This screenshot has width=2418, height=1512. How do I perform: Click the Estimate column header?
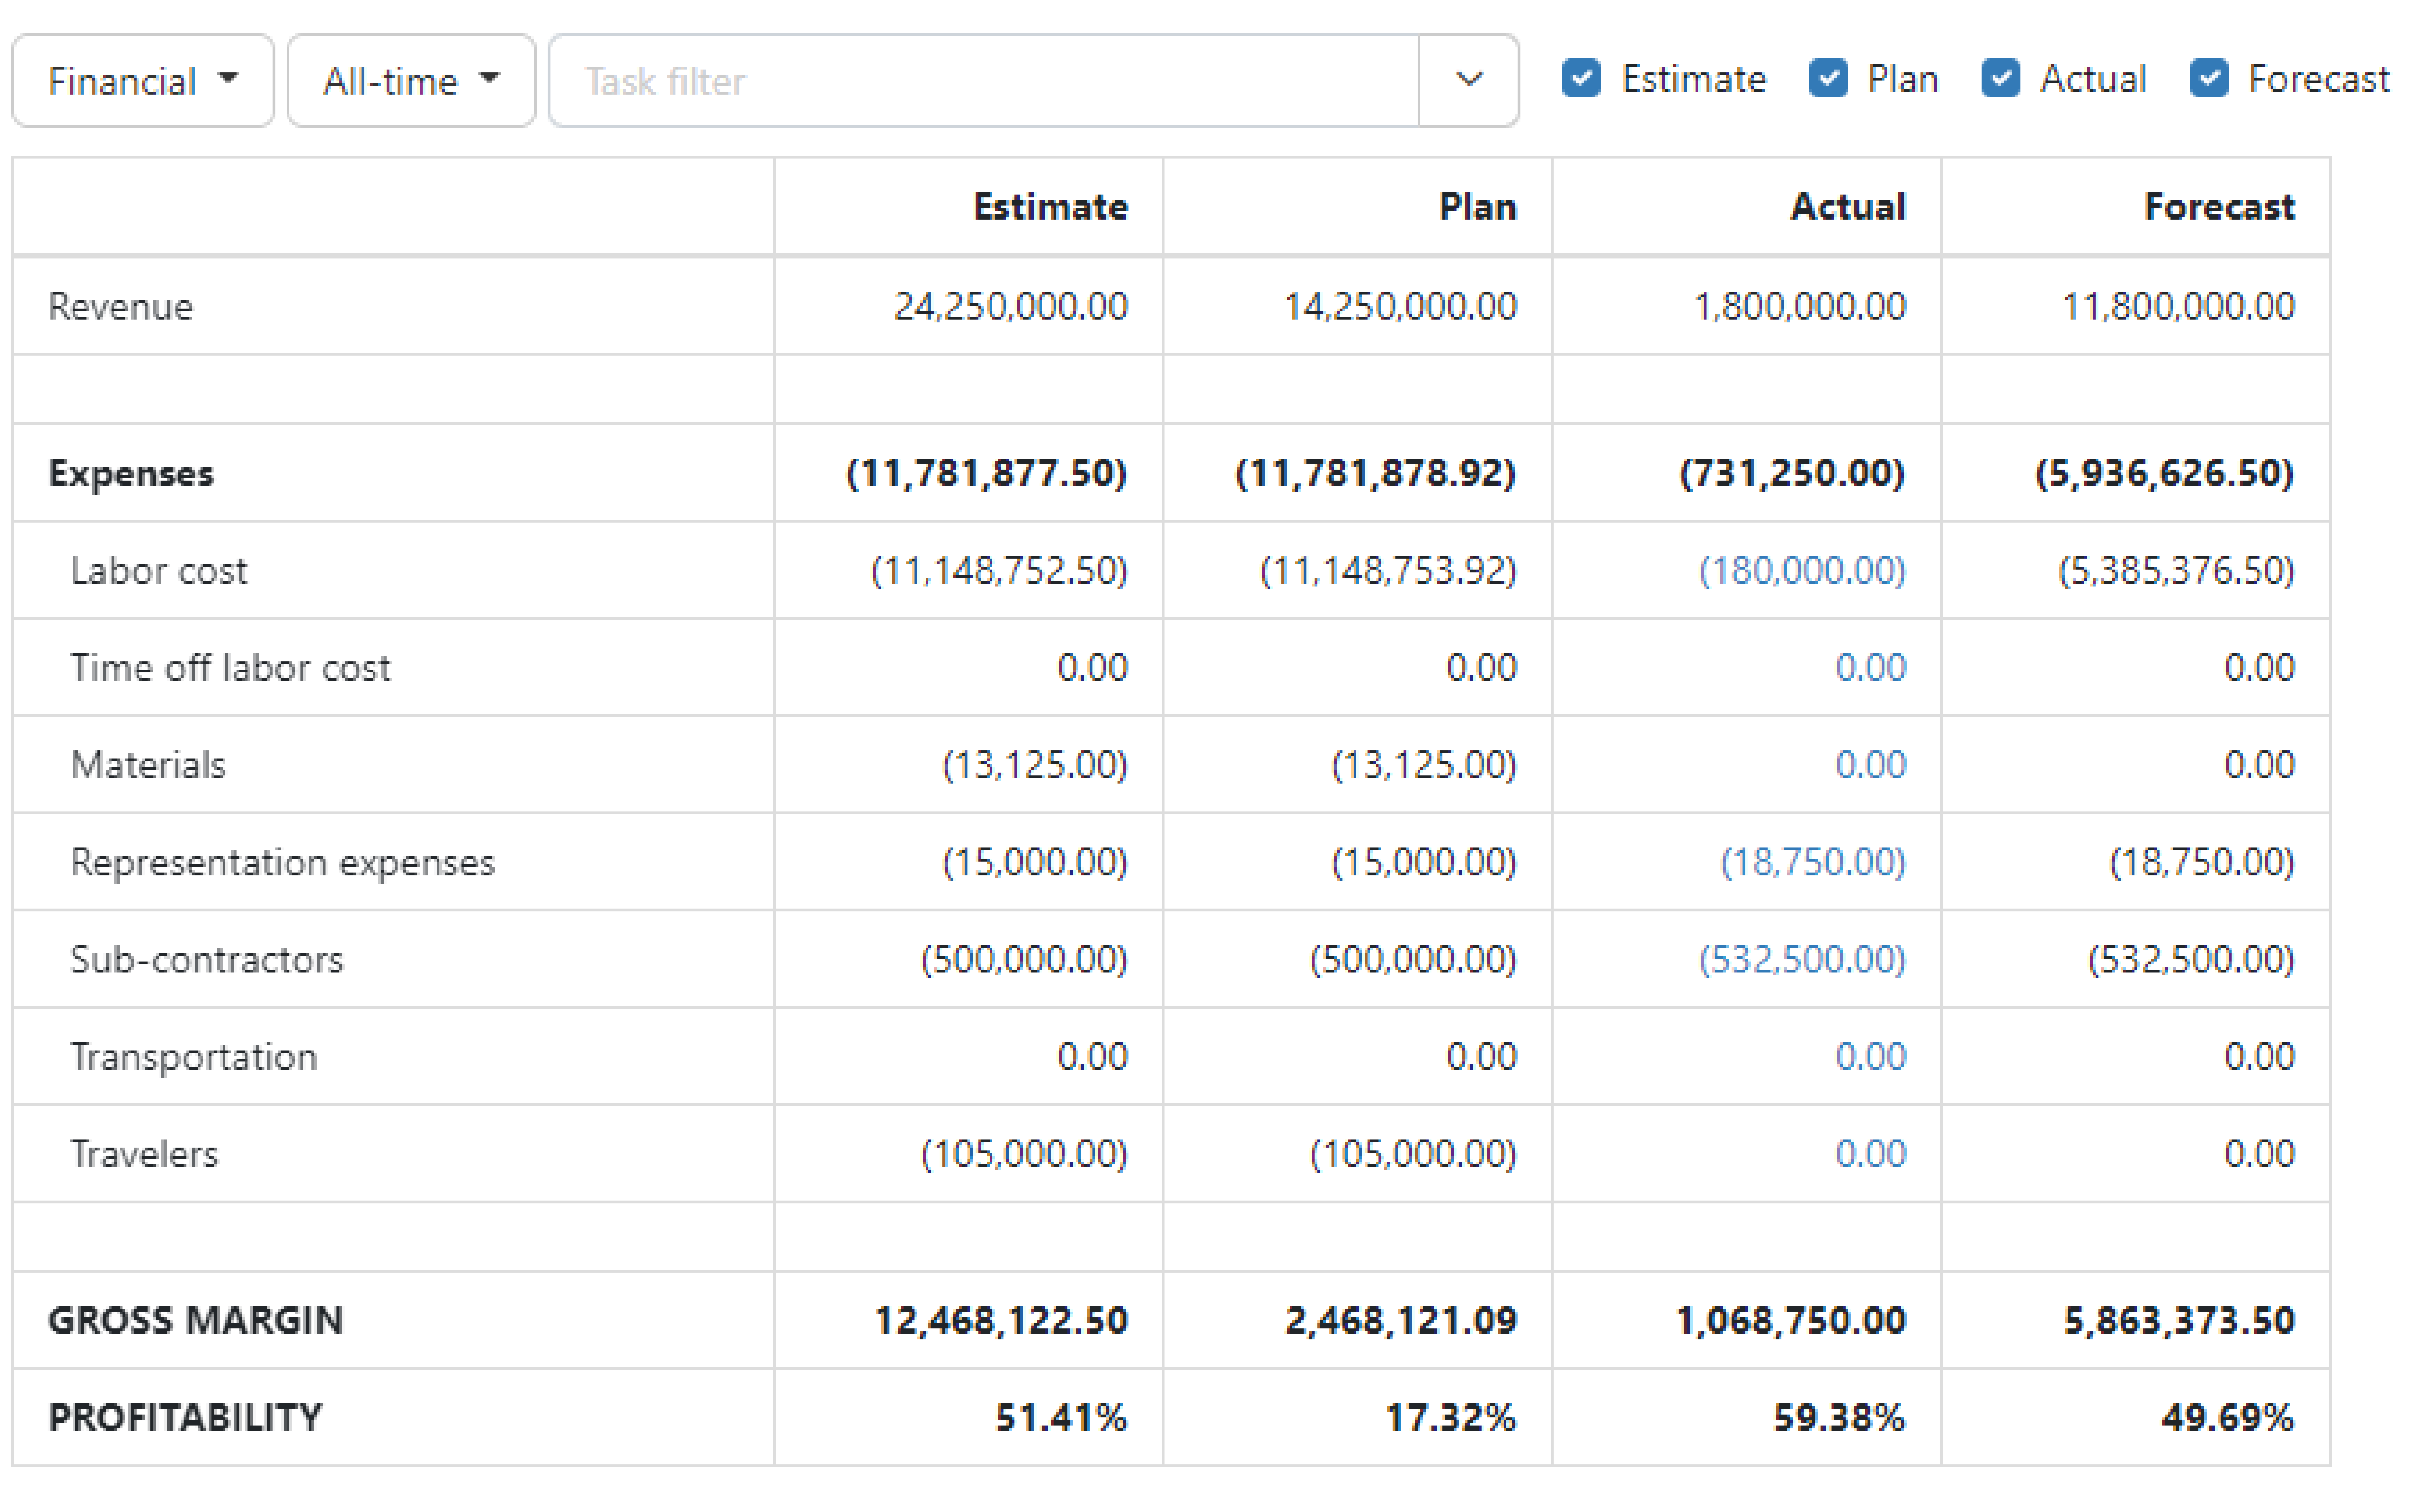tap(1051, 207)
